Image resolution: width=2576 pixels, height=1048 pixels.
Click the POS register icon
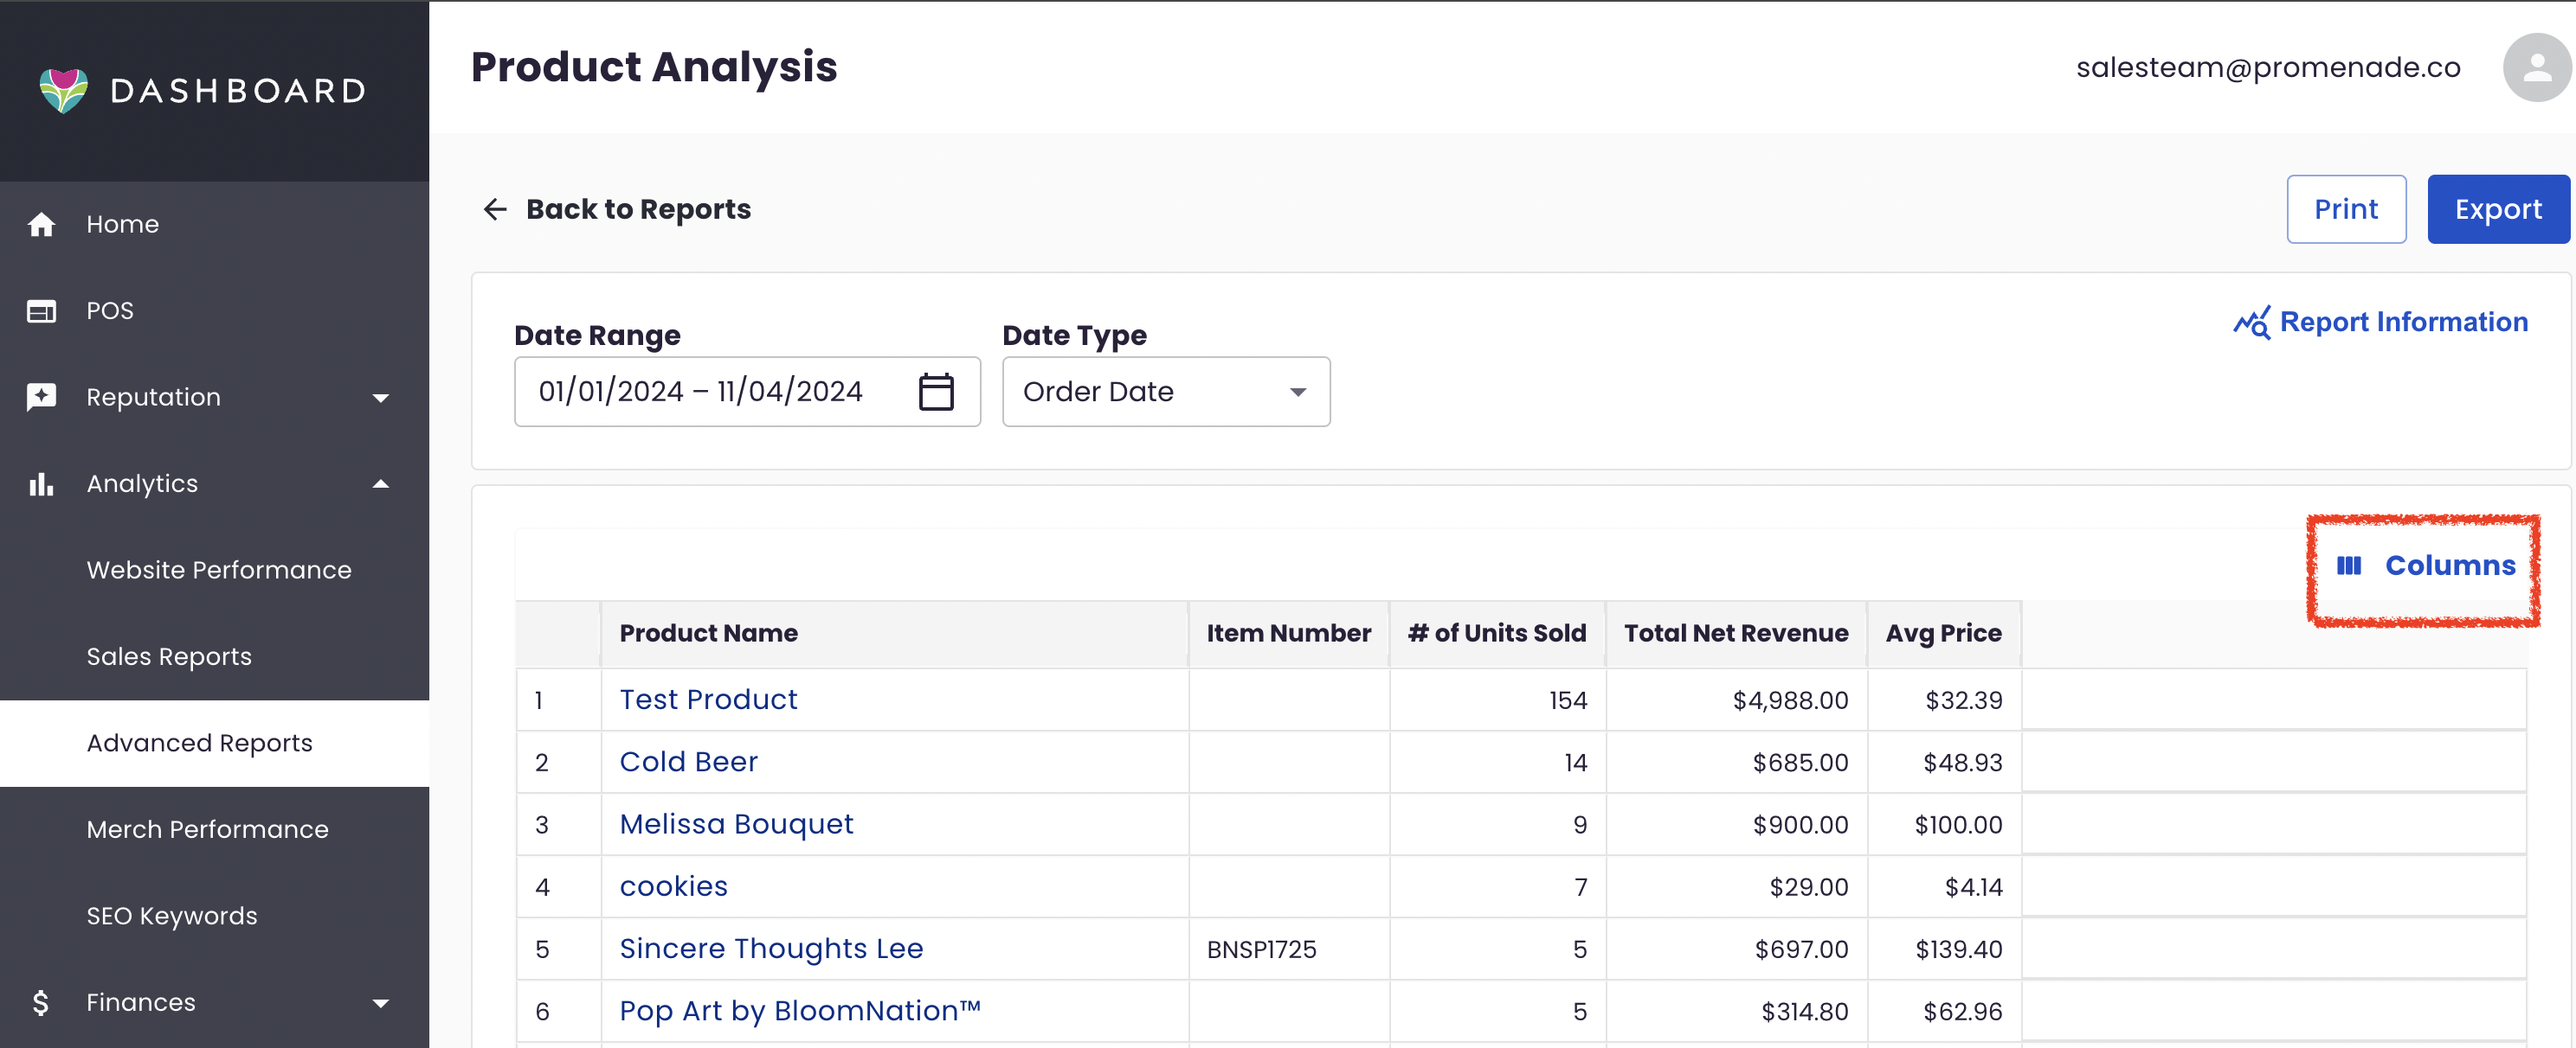(41, 310)
